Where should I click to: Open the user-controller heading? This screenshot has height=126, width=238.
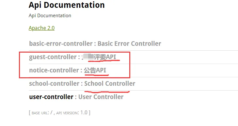[x=51, y=97]
